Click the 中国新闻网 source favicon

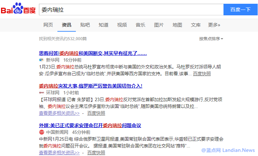coord(41,132)
